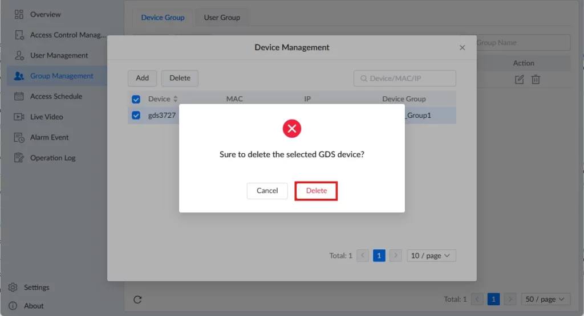Click the MAC column header
Image resolution: width=584 pixels, height=316 pixels.
(234, 99)
